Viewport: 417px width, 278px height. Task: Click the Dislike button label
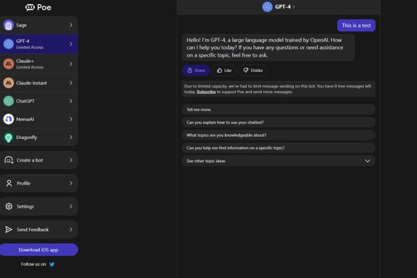(x=257, y=71)
